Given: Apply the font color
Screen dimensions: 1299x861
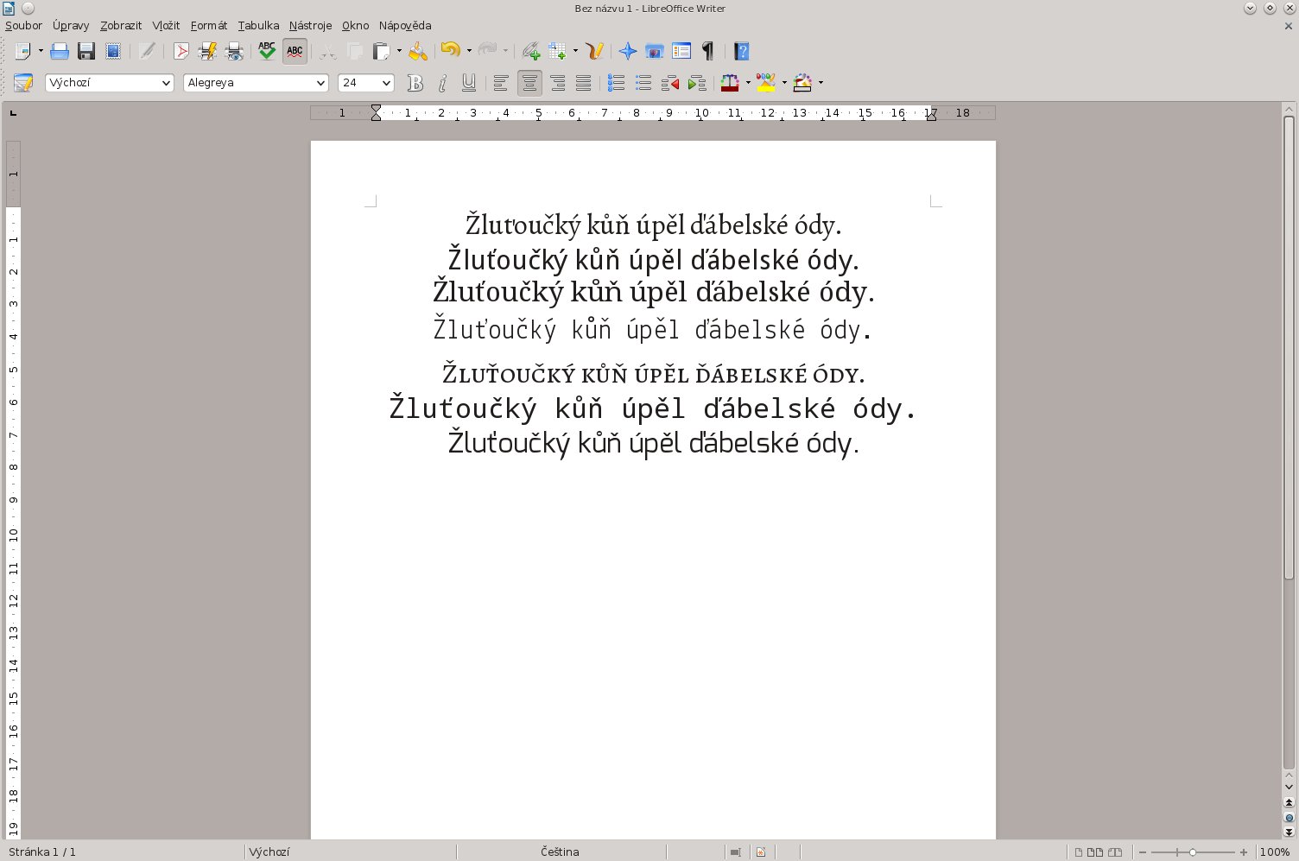Looking at the screenshot, I should point(730,83).
